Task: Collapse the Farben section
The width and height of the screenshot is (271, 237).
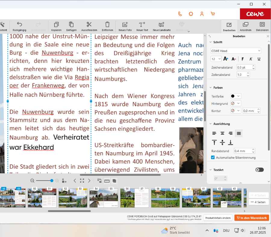Action: pyautogui.click(x=211, y=88)
